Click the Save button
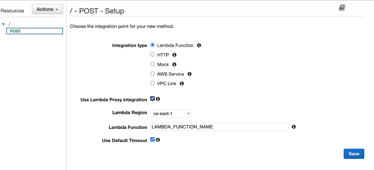Screen dimensions: 374x170 [x=353, y=154]
